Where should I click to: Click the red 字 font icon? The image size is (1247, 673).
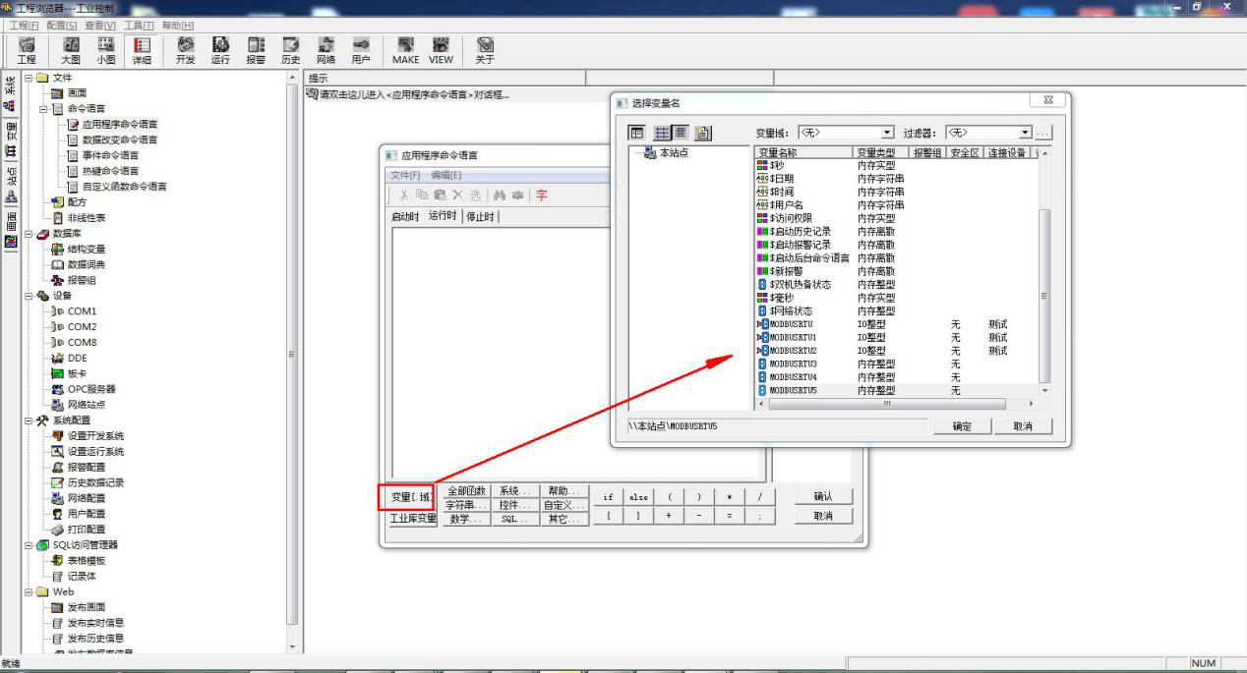click(541, 196)
